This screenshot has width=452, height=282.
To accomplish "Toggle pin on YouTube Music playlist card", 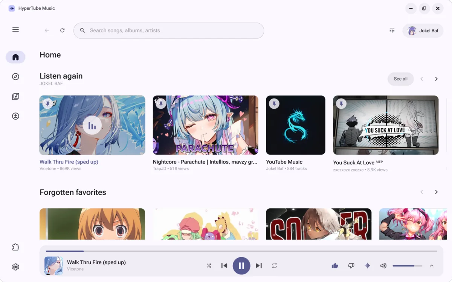I will [274, 103].
